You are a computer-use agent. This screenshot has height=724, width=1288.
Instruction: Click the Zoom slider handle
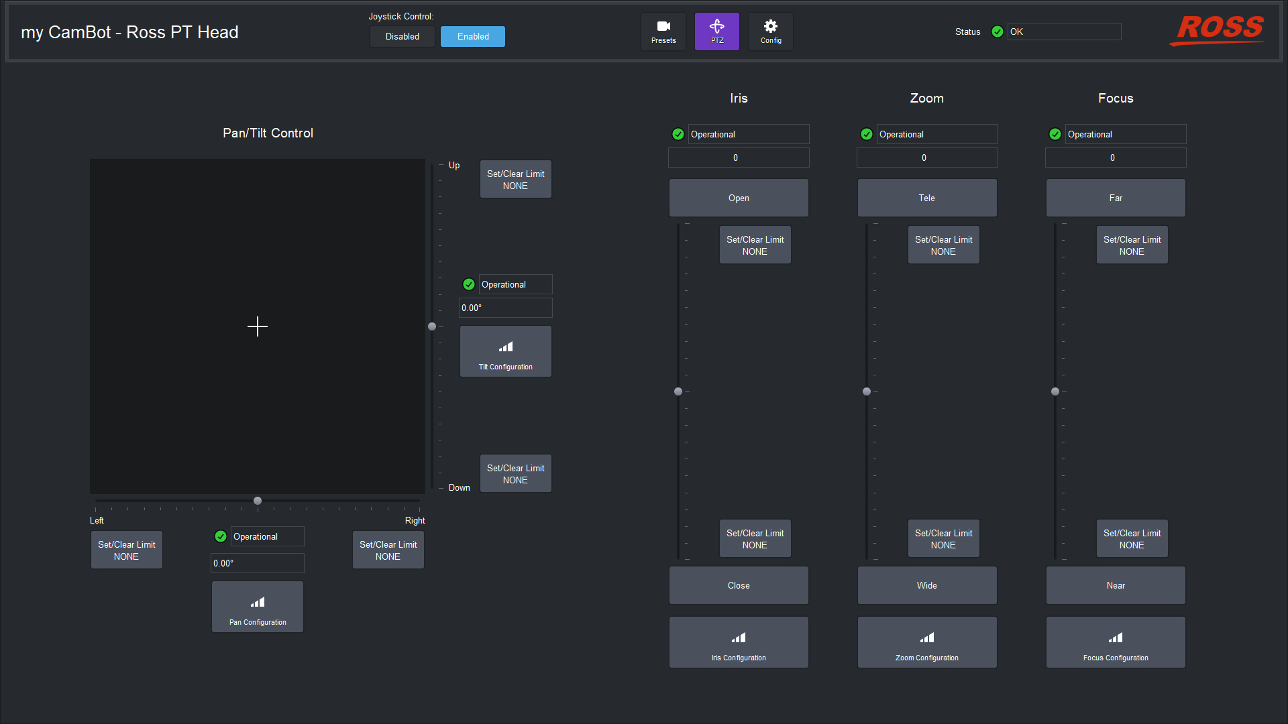(867, 391)
